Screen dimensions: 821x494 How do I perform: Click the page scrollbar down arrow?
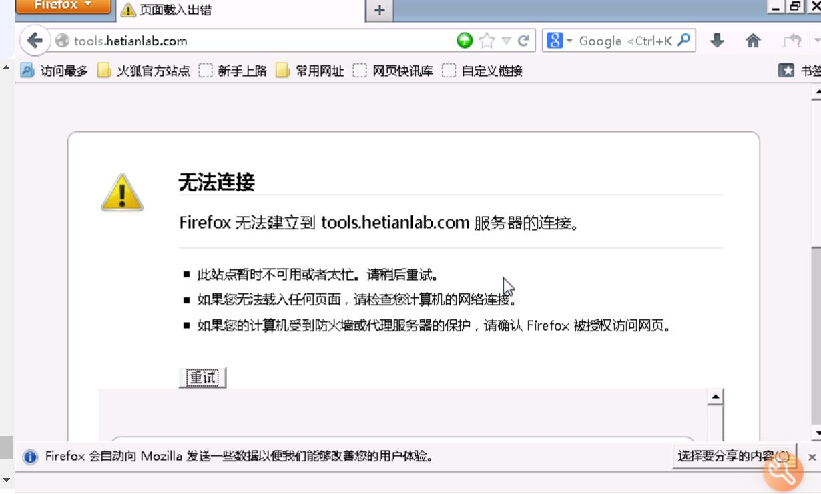pyautogui.click(x=816, y=434)
